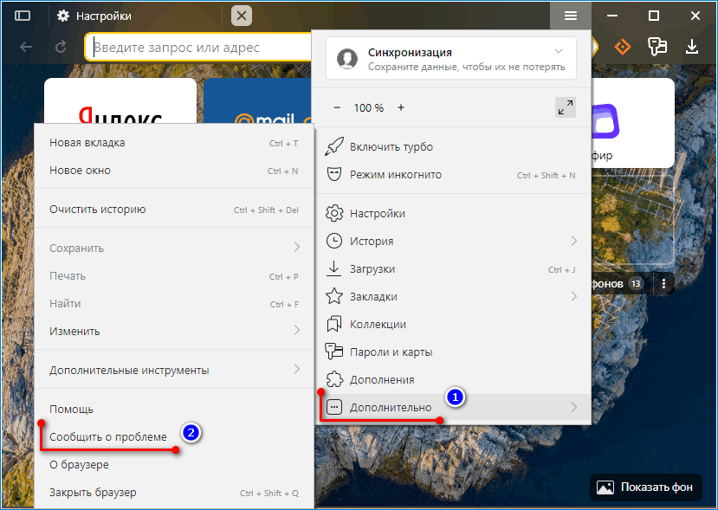The width and height of the screenshot is (718, 510).
Task: Click the Add-ons puzzle icon
Action: (334, 379)
